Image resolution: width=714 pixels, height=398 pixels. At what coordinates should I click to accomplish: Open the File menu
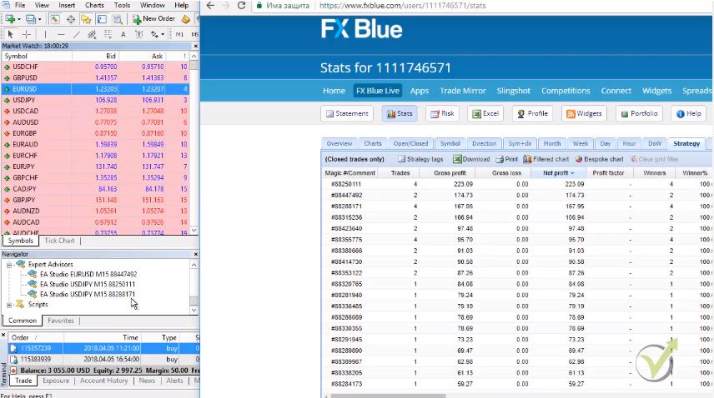(20, 5)
